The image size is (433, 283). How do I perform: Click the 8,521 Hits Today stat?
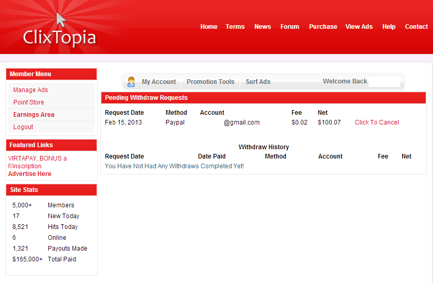coord(45,227)
